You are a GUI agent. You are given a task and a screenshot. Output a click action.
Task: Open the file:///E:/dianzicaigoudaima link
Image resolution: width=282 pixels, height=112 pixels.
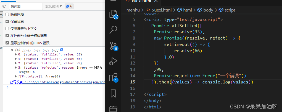coord(64,82)
